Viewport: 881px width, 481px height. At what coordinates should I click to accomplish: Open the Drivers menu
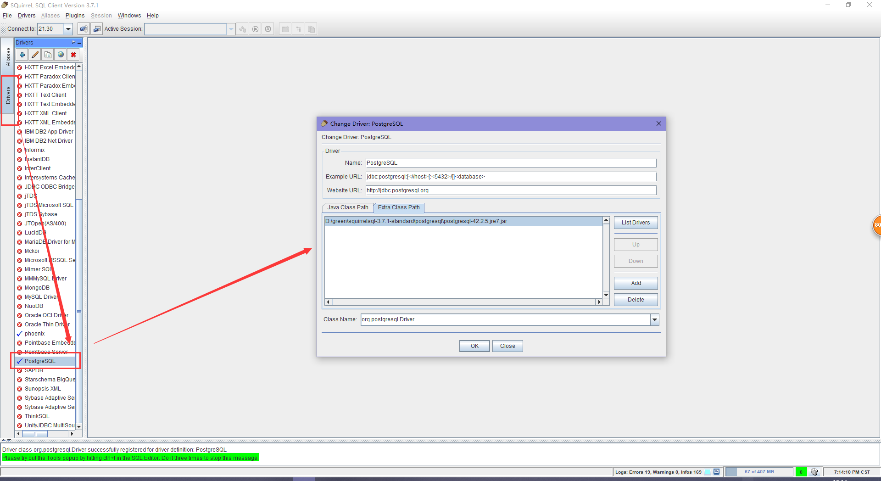pos(26,15)
